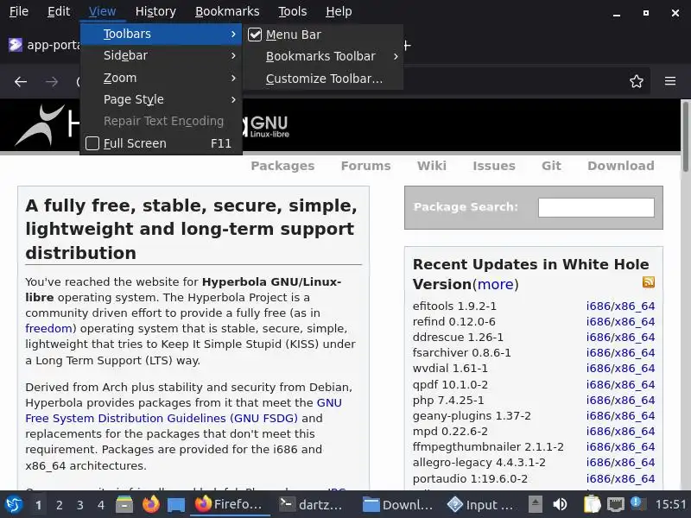The height and width of the screenshot is (518, 691).
Task: Click the Hyperbola logo in the page header
Action: click(41, 125)
